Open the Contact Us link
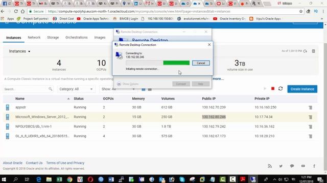 coord(34,163)
